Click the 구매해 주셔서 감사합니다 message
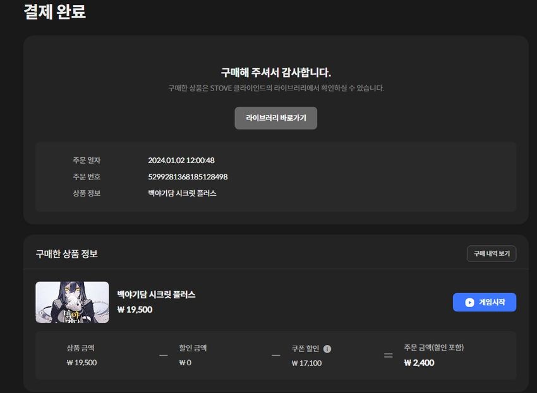Image resolution: width=537 pixels, height=393 pixels. coord(275,72)
